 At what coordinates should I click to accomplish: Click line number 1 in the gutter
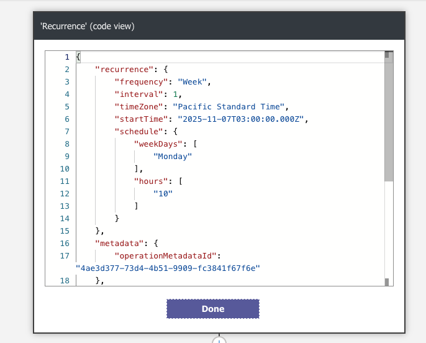click(x=67, y=57)
